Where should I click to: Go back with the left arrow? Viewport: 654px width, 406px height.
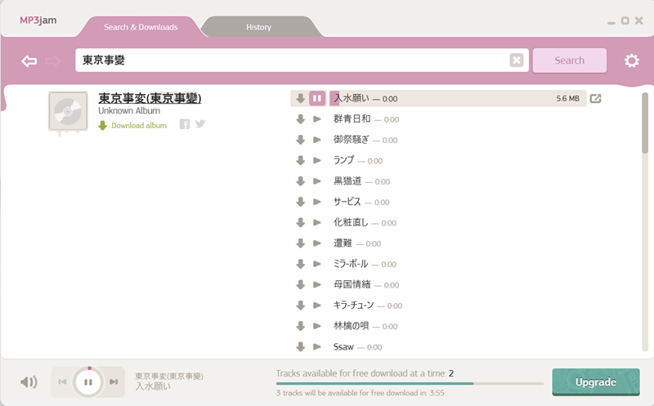(29, 60)
